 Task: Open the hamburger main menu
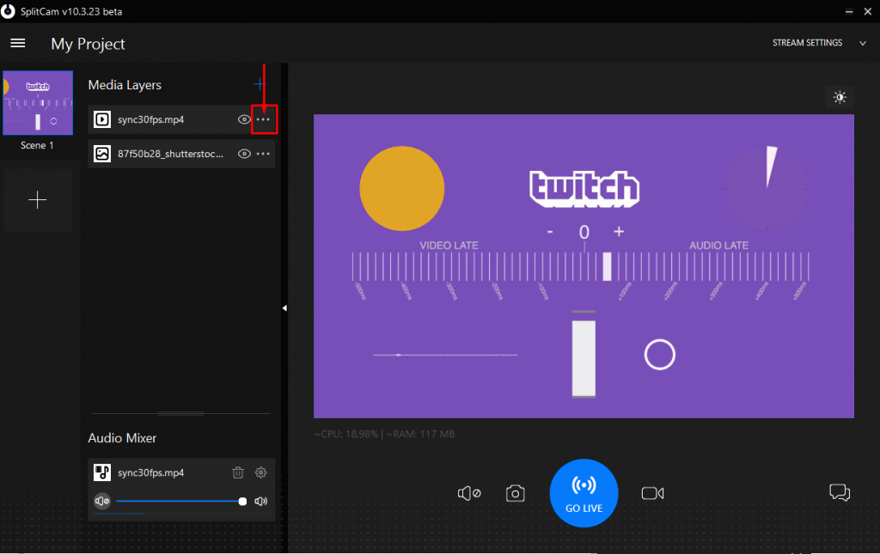(x=18, y=43)
